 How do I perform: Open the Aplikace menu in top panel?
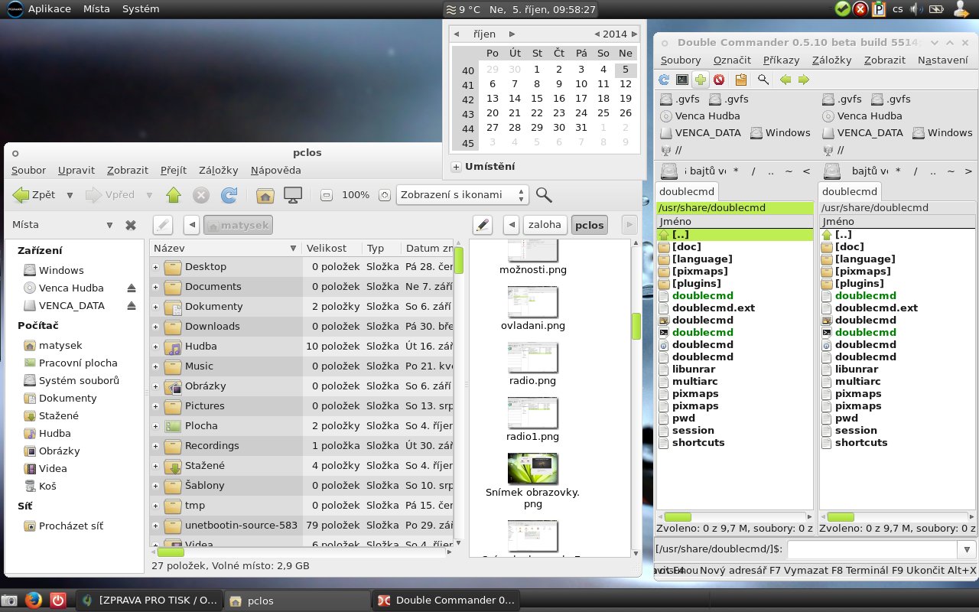(50, 9)
